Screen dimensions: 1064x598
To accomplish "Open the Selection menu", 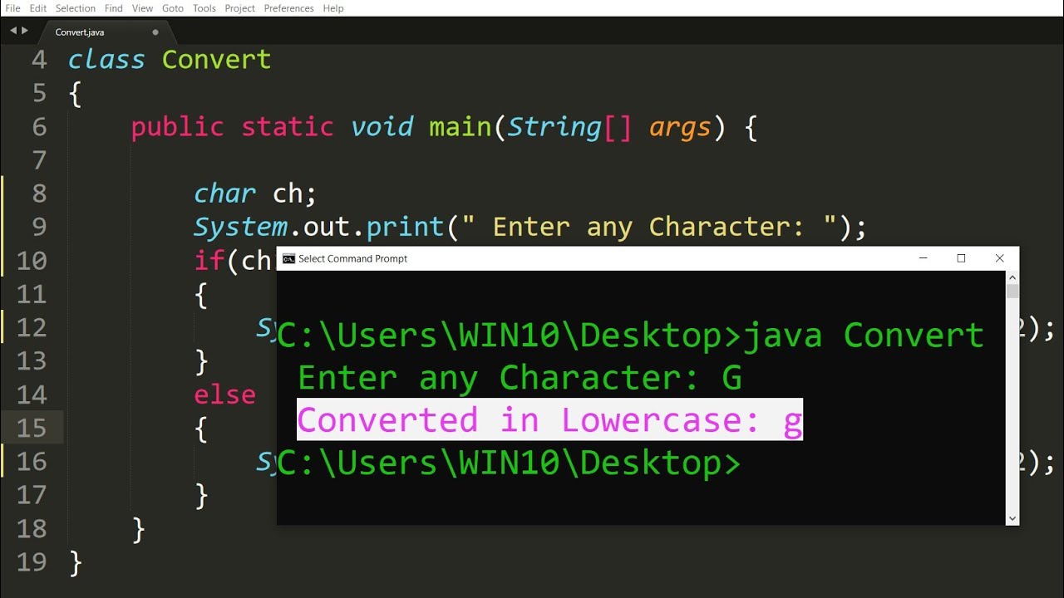I will [x=76, y=8].
